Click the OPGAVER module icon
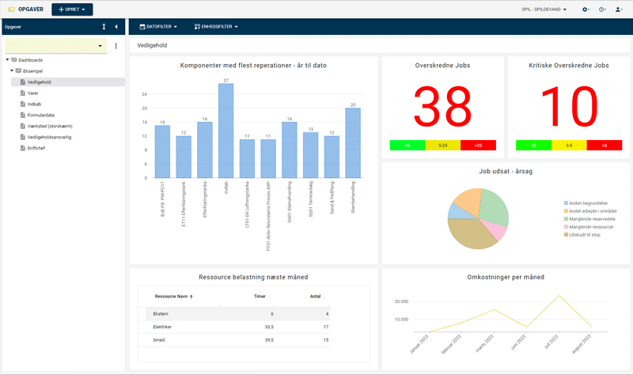This screenshot has width=633, height=375. click(11, 9)
